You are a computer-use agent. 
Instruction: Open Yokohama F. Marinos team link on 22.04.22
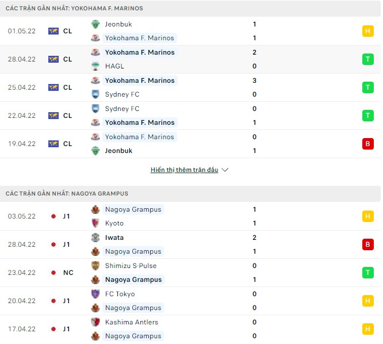point(139,123)
